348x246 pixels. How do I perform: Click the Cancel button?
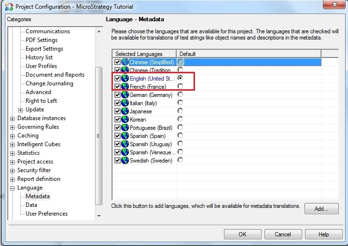click(x=283, y=234)
